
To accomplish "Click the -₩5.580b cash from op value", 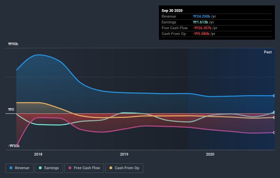I will pyautogui.click(x=201, y=34).
